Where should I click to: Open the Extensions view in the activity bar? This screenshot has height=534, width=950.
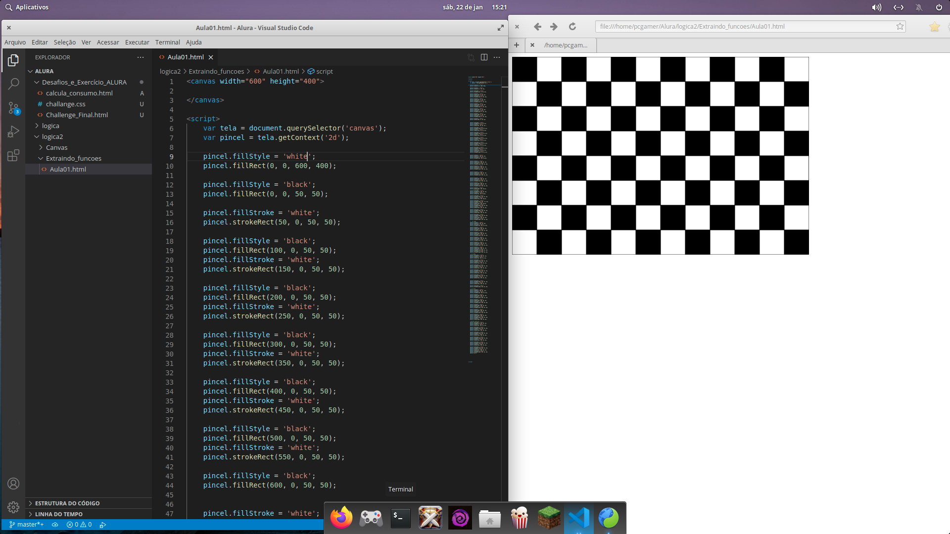tap(13, 155)
